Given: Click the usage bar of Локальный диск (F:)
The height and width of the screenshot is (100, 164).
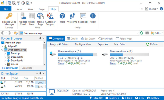Looking at the screenshot, I should click(129, 54).
